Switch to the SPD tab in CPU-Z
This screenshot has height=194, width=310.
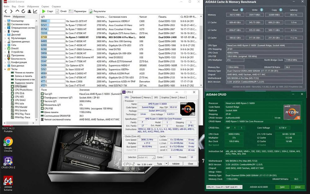point(156,97)
